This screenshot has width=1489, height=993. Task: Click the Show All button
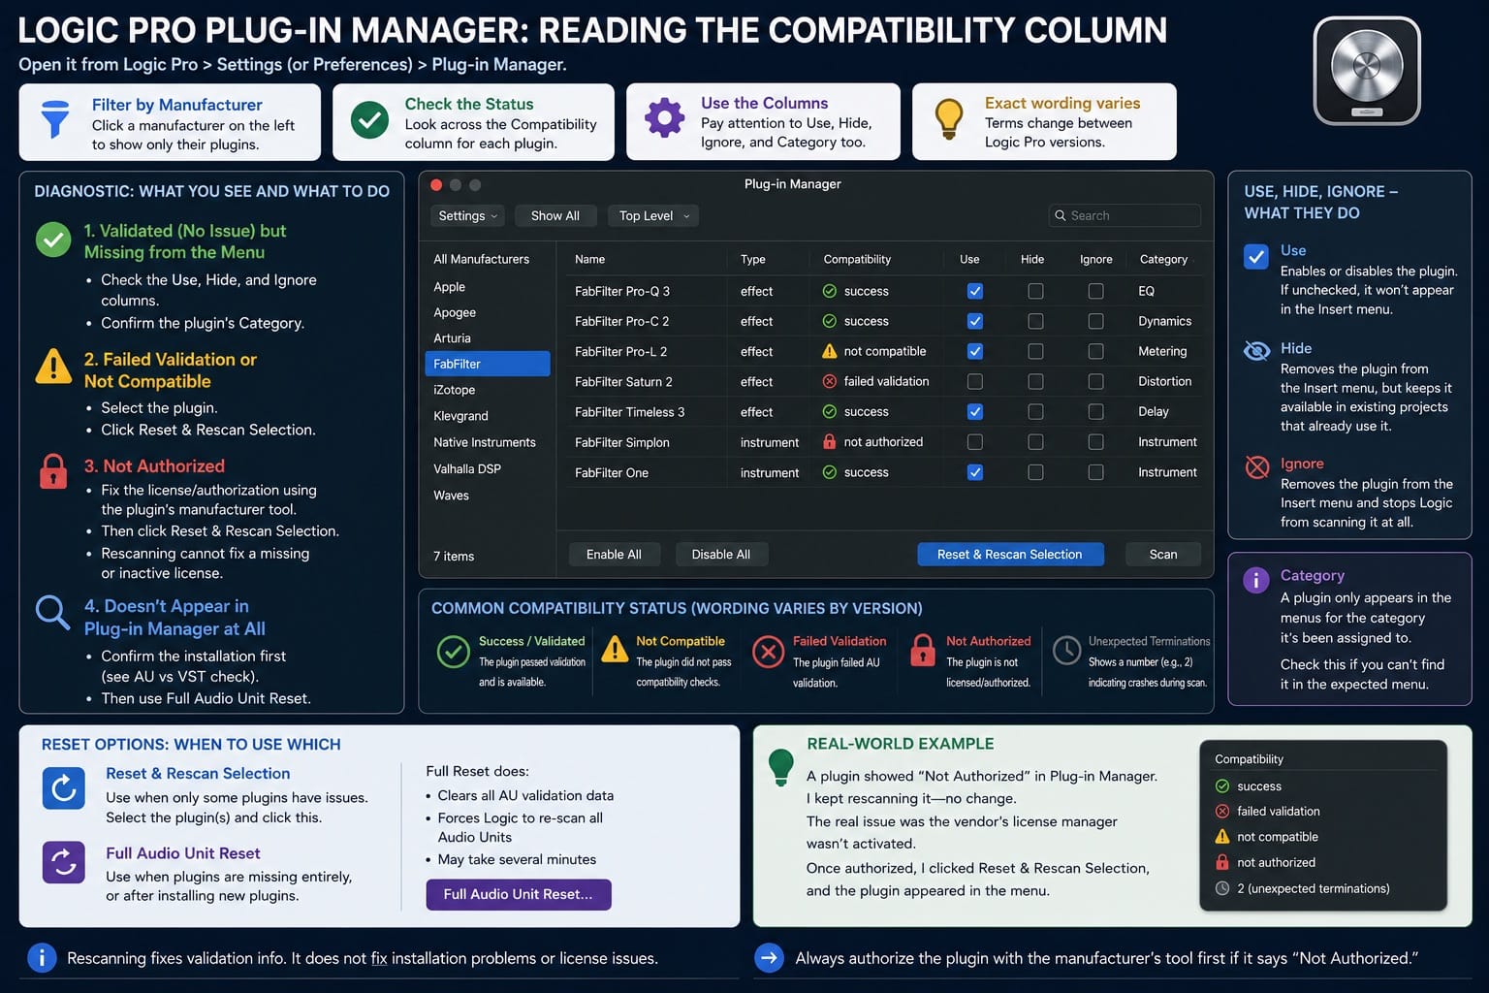tap(554, 216)
